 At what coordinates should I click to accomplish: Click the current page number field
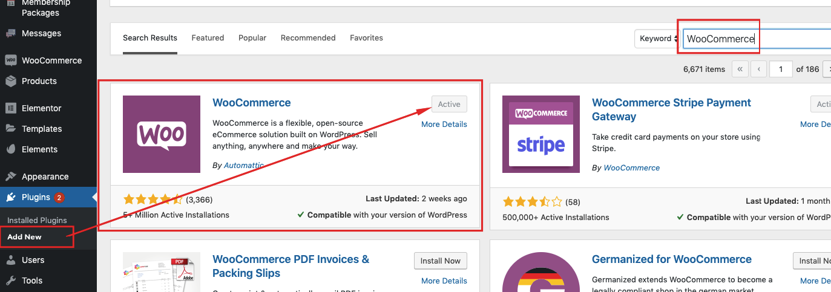[x=781, y=69]
